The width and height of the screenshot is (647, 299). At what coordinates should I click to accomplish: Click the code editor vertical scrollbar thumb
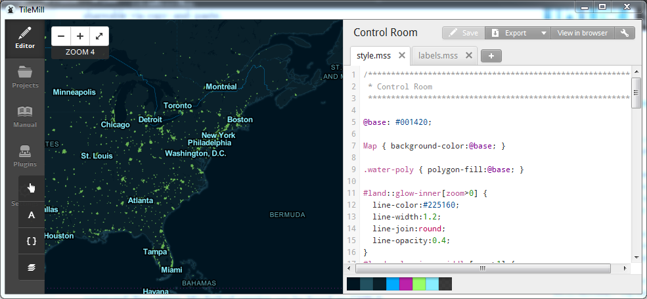point(636,93)
